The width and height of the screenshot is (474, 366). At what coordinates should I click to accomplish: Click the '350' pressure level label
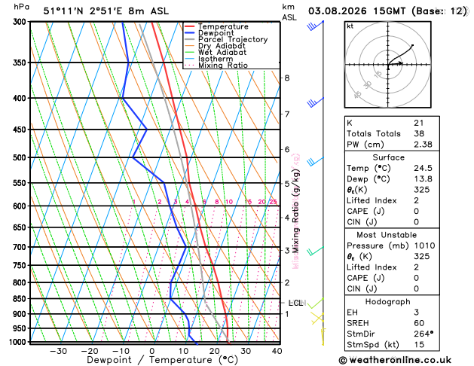[x=21, y=63]
